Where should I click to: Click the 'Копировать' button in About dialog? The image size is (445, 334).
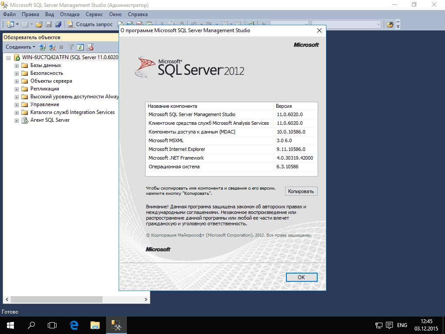tap(301, 191)
